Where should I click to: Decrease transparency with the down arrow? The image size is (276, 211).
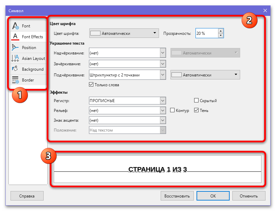tap(221, 36)
